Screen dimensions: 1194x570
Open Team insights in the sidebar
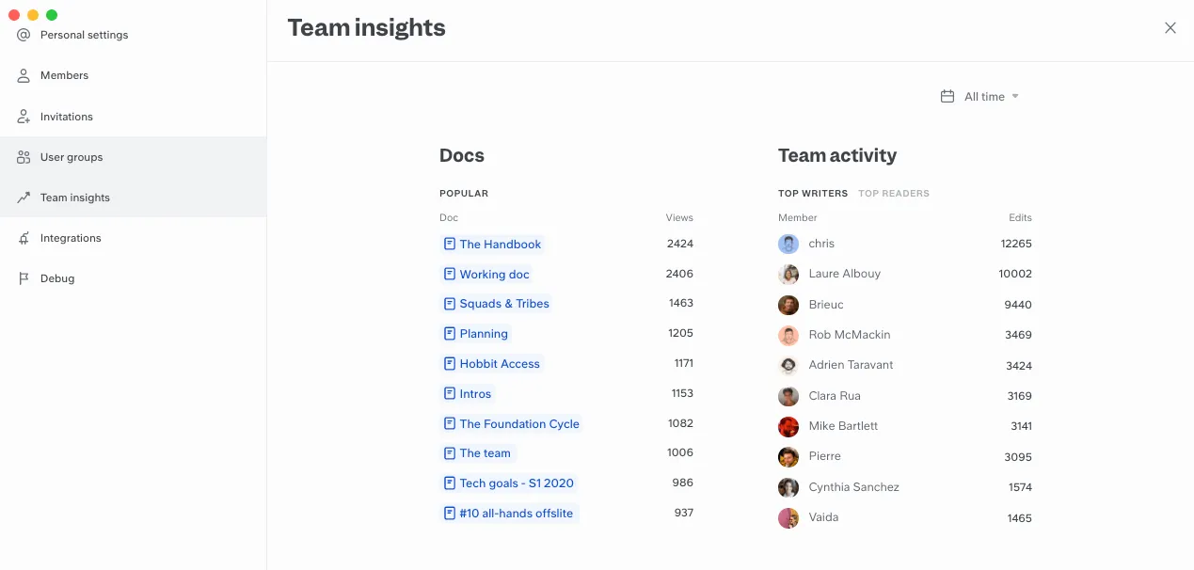pyautogui.click(x=74, y=198)
